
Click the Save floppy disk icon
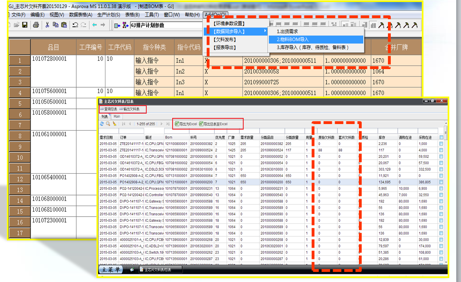25,25
